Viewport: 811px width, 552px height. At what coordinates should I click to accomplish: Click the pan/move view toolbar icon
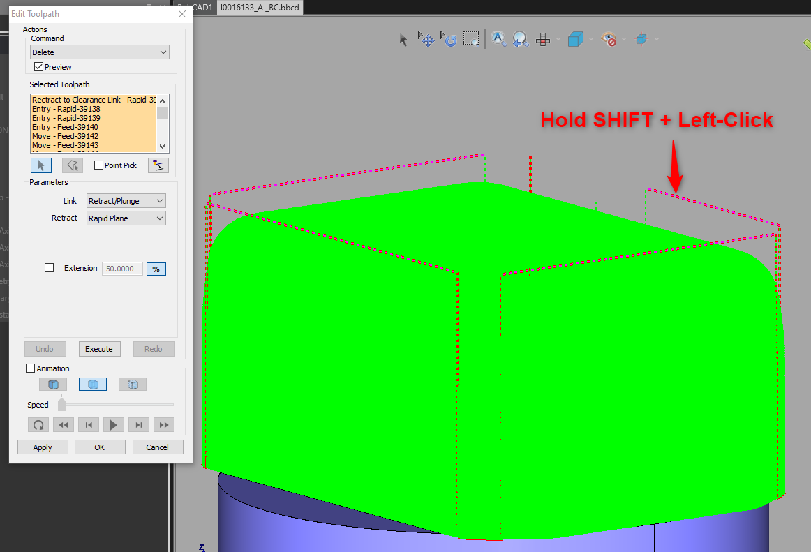tap(426, 39)
